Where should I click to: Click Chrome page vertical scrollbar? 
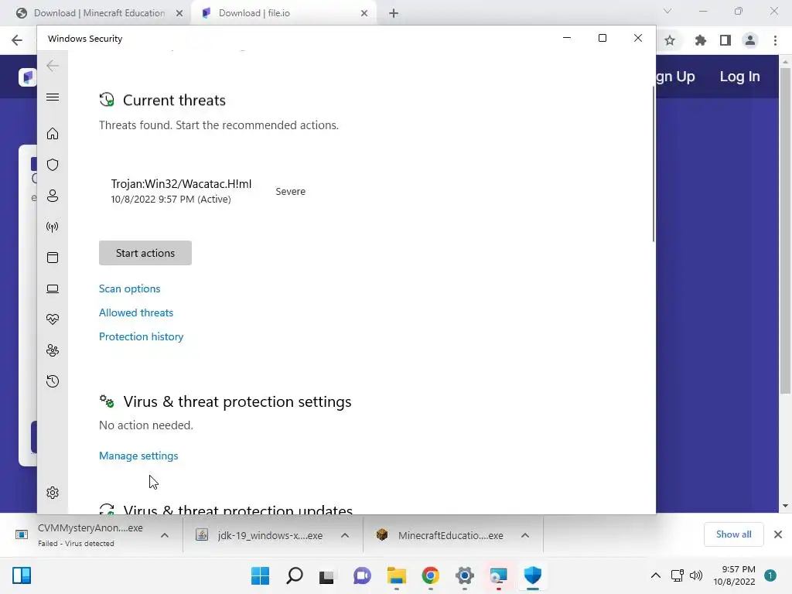click(x=785, y=230)
